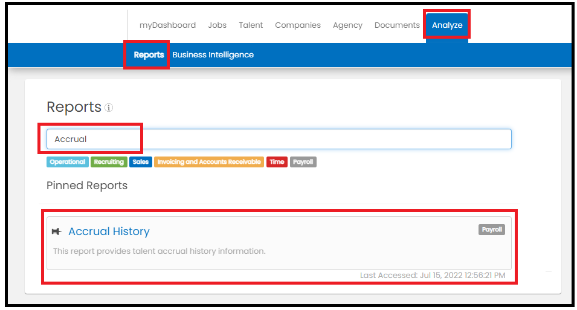Click the Payroll badge on Accrual History card
Viewport: 577px width, 310px height.
(492, 230)
